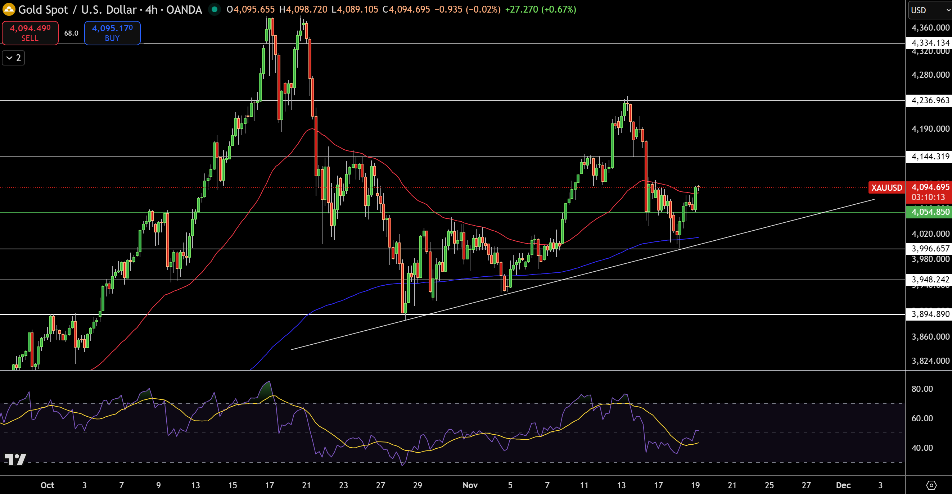Click the 4,334.134 price scale label
This screenshot has width=952, height=494.
click(x=929, y=43)
